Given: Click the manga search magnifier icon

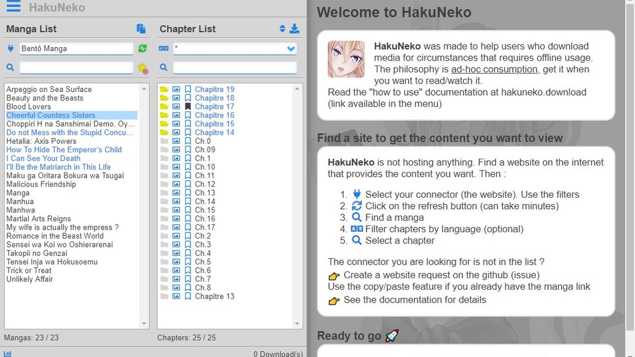Looking at the screenshot, I should click(11, 68).
